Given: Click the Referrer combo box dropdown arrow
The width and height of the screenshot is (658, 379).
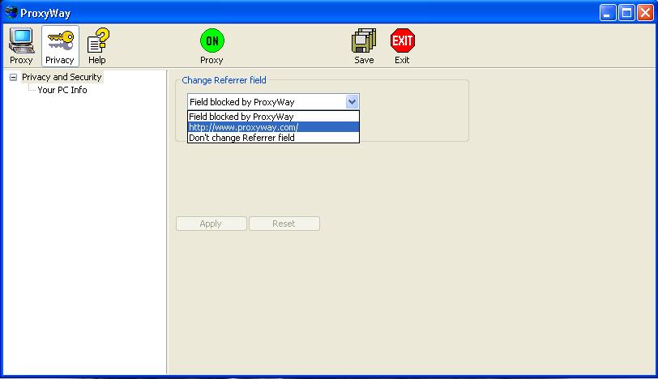Looking at the screenshot, I should tap(352, 102).
